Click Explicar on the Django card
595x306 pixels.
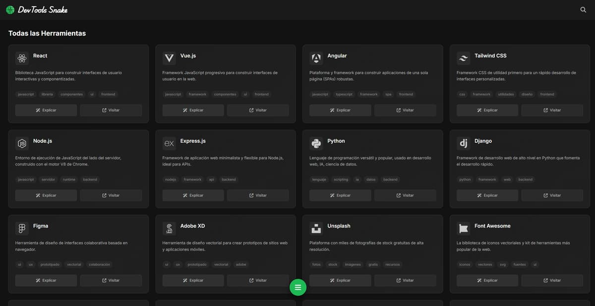pyautogui.click(x=487, y=195)
